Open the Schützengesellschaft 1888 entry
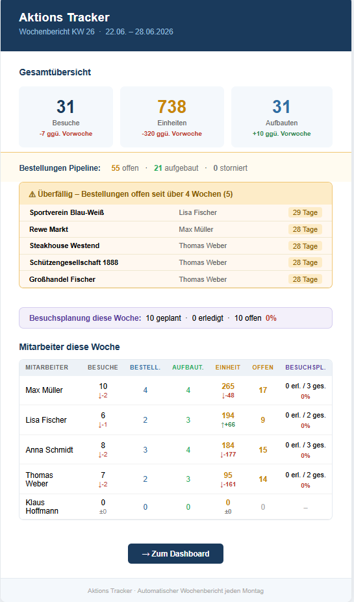Viewport: 354px width, 602px height. [175, 262]
